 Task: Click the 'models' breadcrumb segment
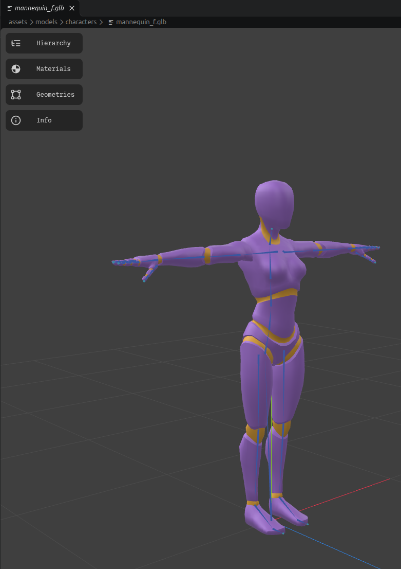[46, 22]
